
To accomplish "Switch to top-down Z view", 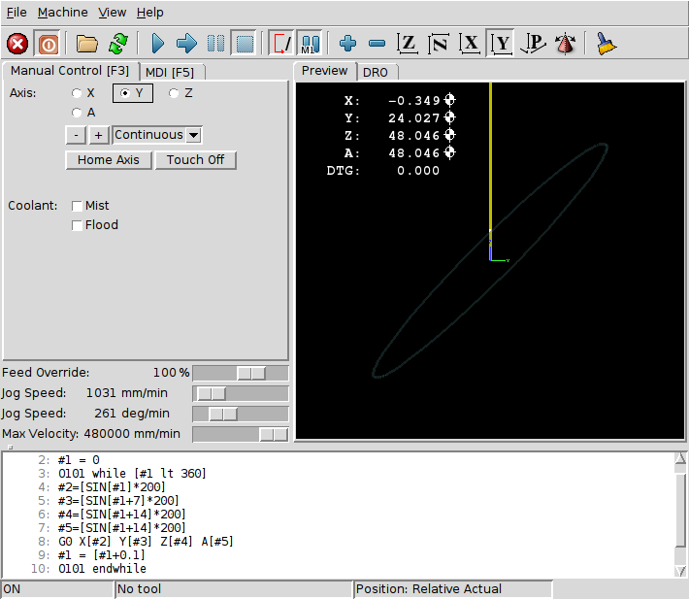I will tap(408, 44).
